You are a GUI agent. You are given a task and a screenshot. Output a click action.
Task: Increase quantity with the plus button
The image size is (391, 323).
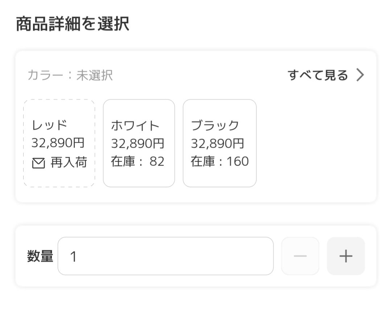pyautogui.click(x=346, y=256)
